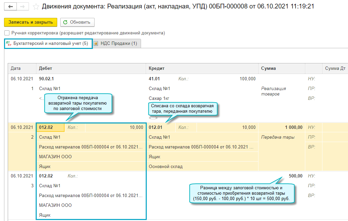Open Бухгалтерский и налоговый учет tab

(50, 44)
